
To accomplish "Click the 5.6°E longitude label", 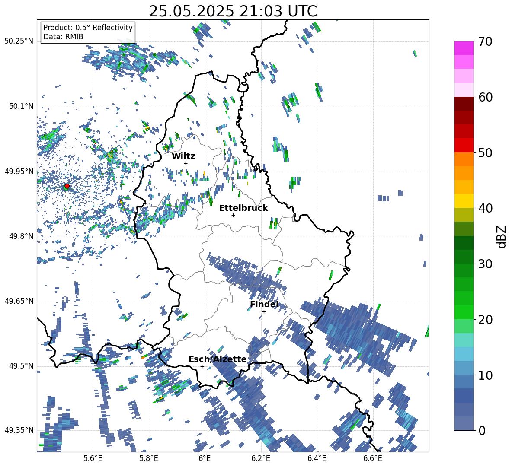I will point(93,458).
